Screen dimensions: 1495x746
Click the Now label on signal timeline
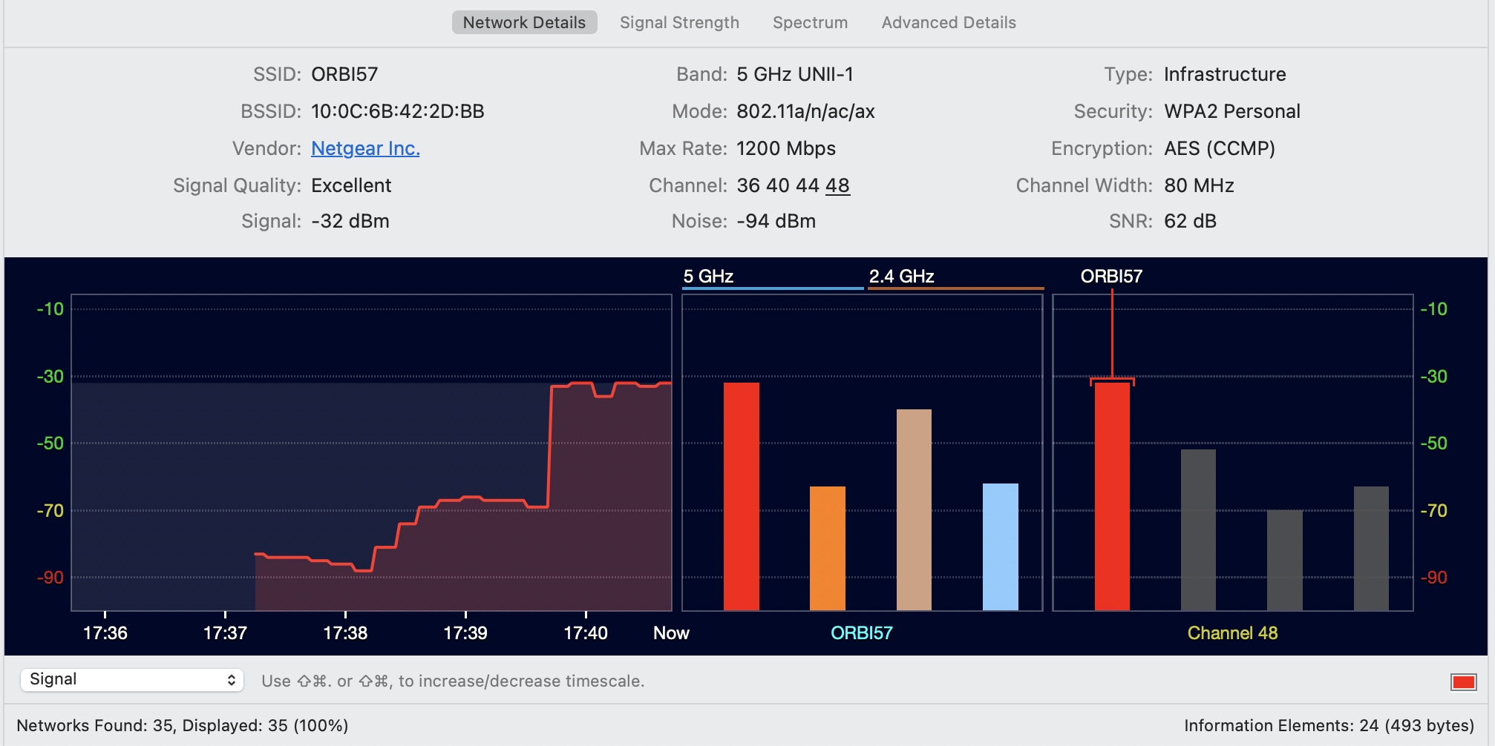671,633
